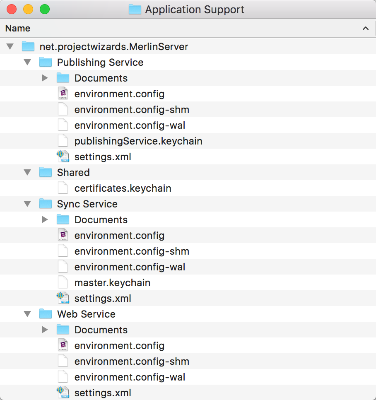The image size is (376, 400).
Task: Collapse the Shared folder triangle
Action: [27, 172]
